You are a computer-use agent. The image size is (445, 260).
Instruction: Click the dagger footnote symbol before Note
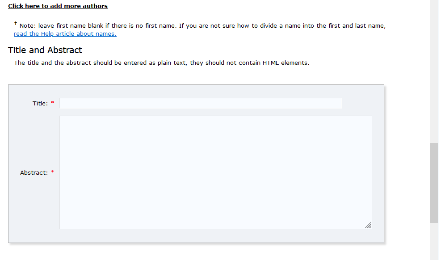[x=16, y=24]
